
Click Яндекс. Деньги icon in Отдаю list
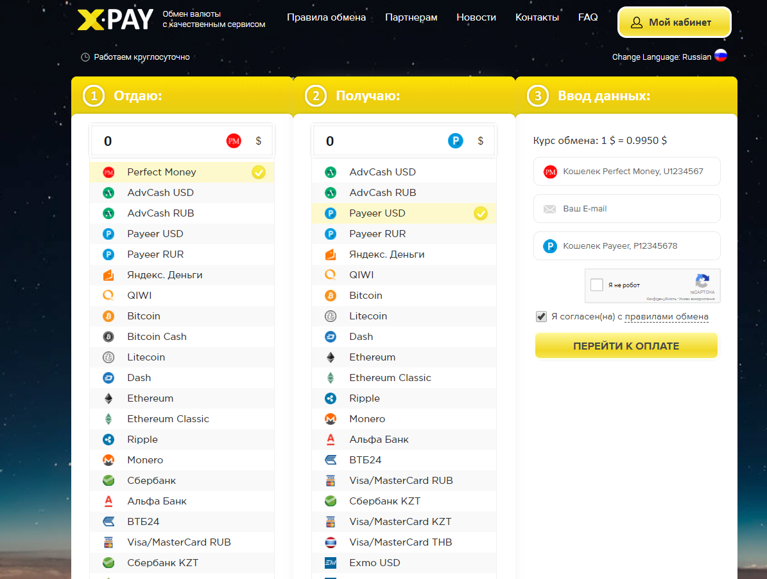(x=108, y=275)
